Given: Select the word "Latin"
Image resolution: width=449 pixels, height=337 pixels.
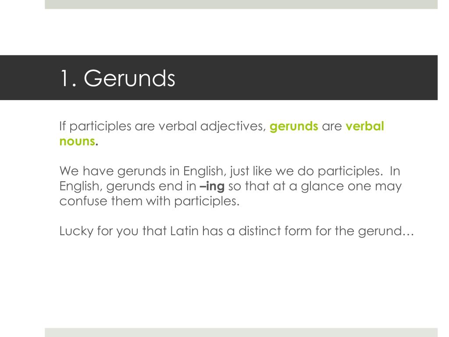Looking at the screenshot, I should (x=184, y=231).
